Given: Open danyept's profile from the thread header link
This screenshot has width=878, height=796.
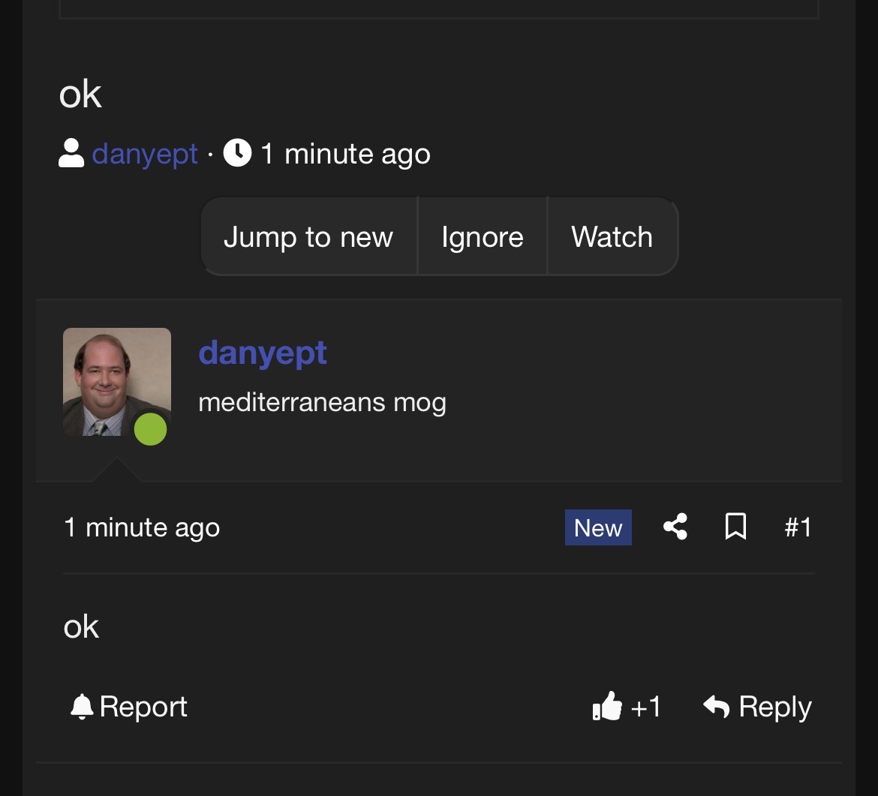Looking at the screenshot, I should click(145, 154).
